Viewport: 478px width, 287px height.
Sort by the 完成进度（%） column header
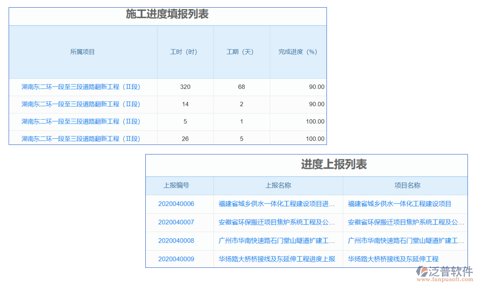coord(298,52)
